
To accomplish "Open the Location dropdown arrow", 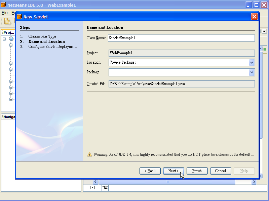I will tap(252, 63).
